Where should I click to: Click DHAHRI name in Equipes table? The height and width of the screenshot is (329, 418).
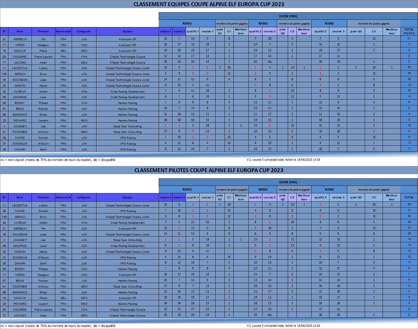(x=20, y=149)
